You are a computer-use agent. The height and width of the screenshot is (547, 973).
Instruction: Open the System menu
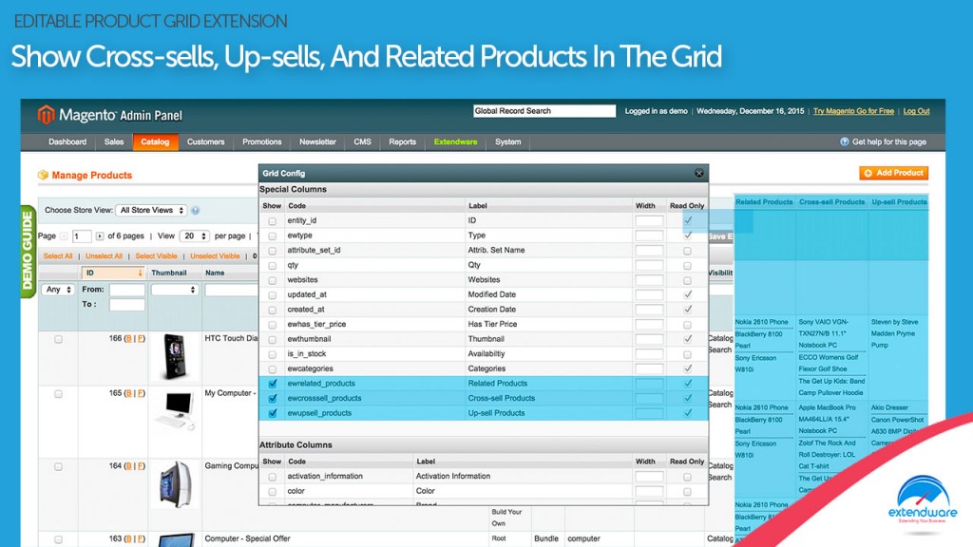(x=508, y=142)
